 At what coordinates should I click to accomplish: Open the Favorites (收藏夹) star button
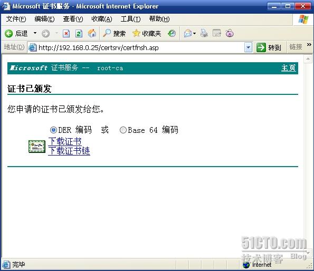147,33
